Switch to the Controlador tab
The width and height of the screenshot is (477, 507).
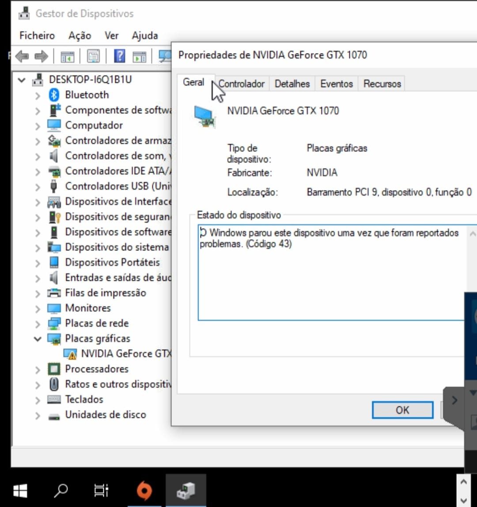pos(242,84)
